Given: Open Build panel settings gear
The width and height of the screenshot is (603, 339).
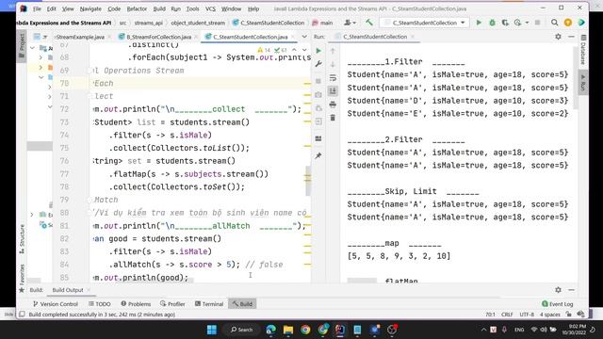Looking at the screenshot, I should 558,290.
